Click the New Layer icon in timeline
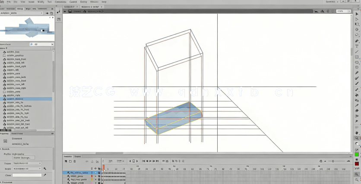 click(x=65, y=161)
